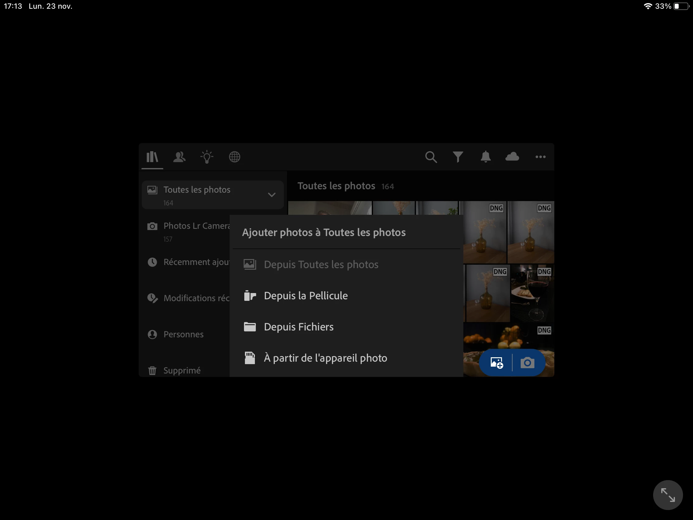Open the Discover globe icon
The image size is (693, 520).
click(234, 157)
